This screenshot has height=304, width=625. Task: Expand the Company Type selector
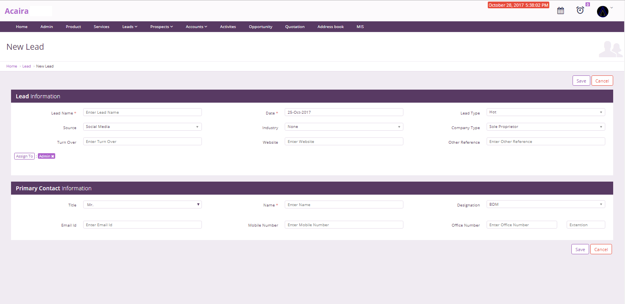pyautogui.click(x=545, y=127)
